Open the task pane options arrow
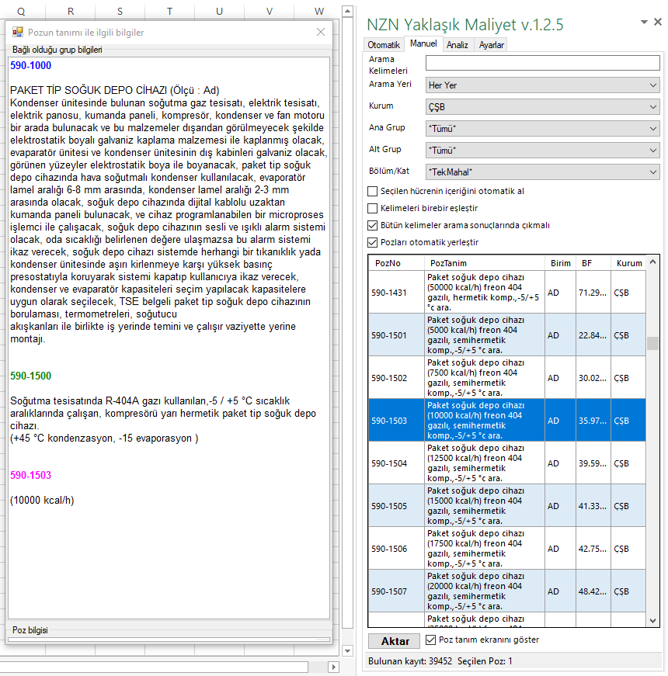The height and width of the screenshot is (676, 668). coord(643,23)
